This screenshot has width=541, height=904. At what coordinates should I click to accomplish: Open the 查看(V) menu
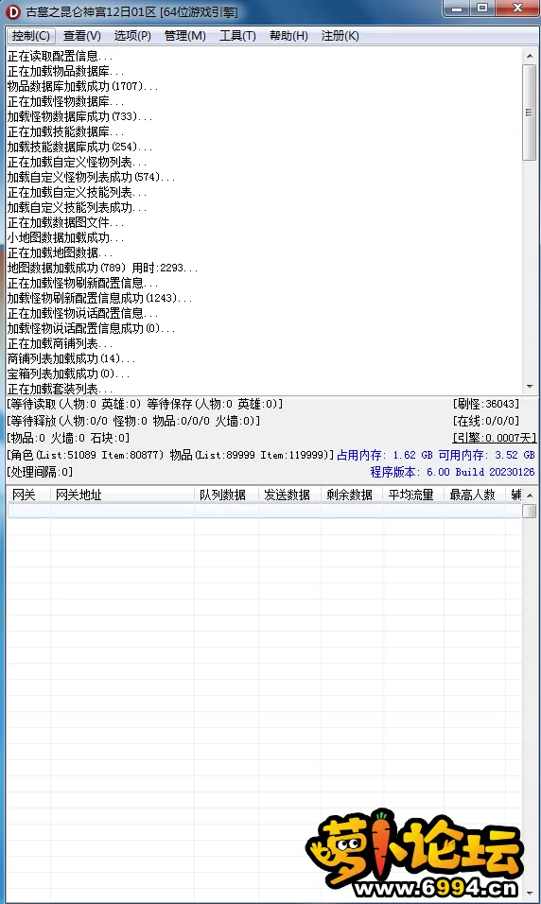tap(82, 36)
